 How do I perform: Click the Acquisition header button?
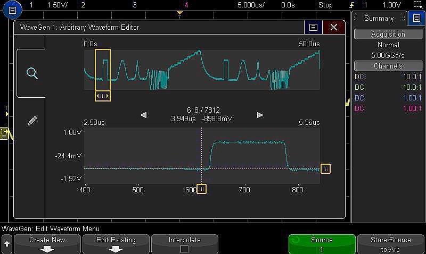pyautogui.click(x=388, y=35)
